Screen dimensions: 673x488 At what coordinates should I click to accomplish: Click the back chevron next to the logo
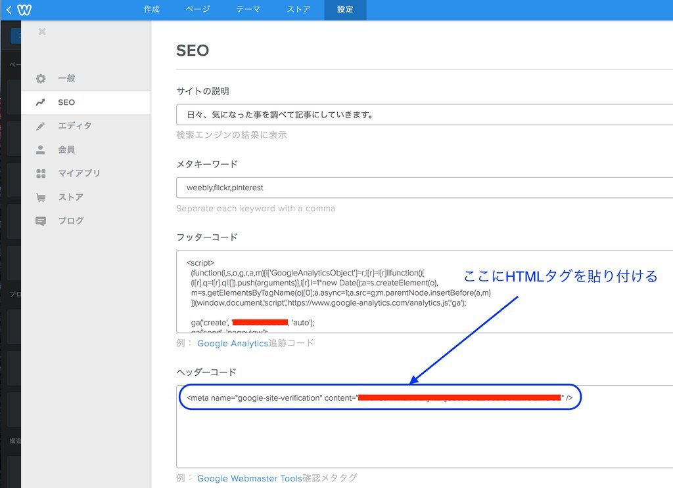[8, 9]
